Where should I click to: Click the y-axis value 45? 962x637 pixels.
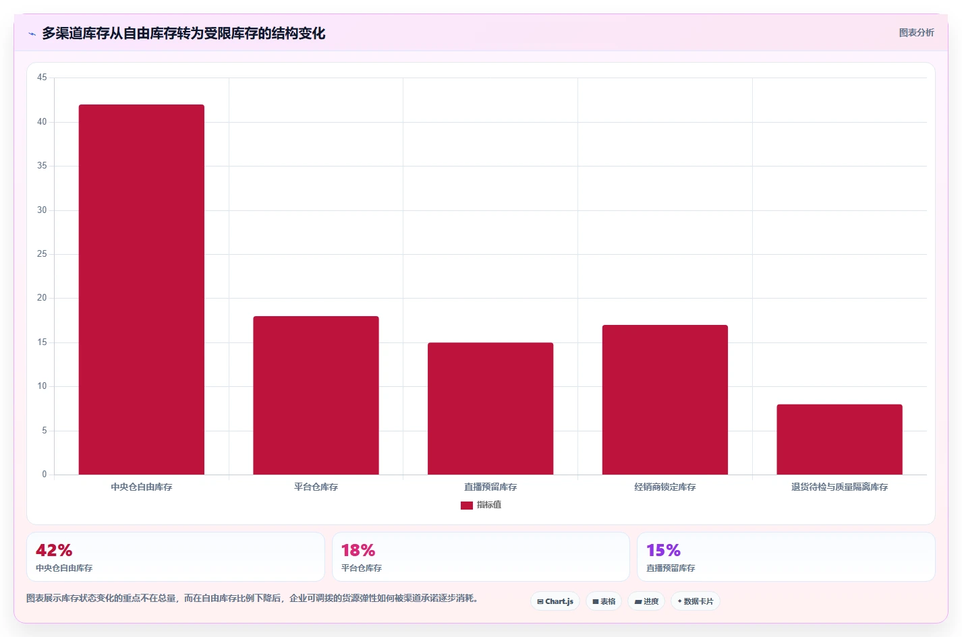(43, 78)
